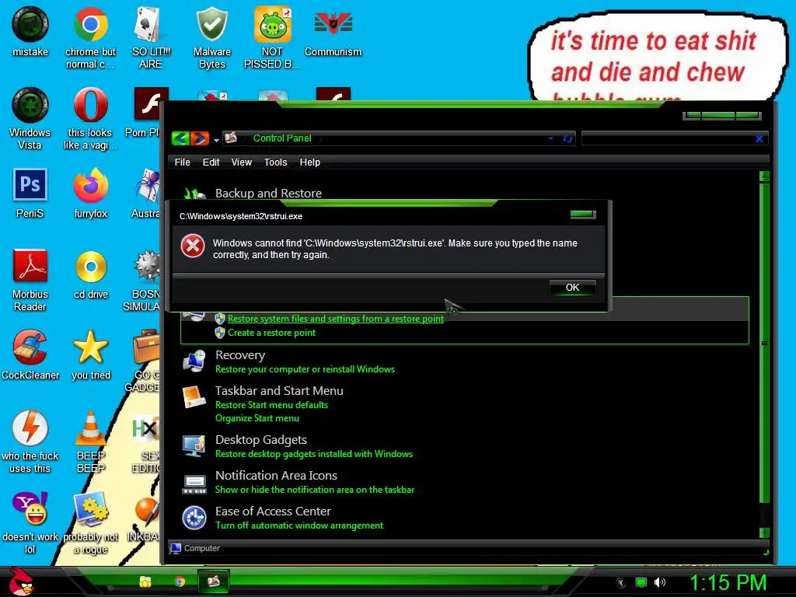
Task: Open the 'BEEP BEEP' VLC cone icon
Action: (x=90, y=442)
